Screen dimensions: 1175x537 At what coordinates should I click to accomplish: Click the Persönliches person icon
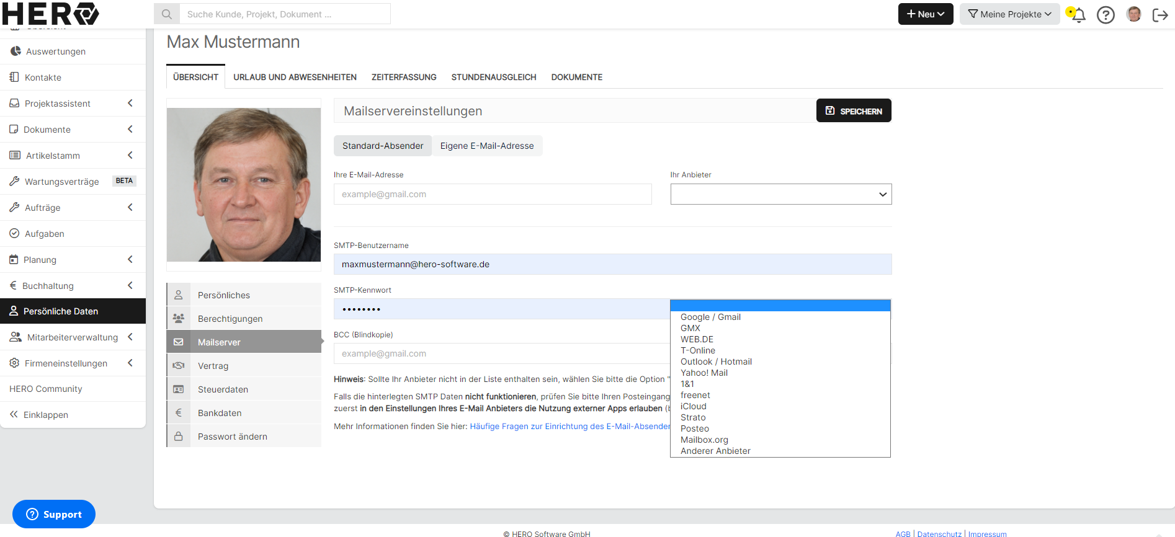click(179, 295)
